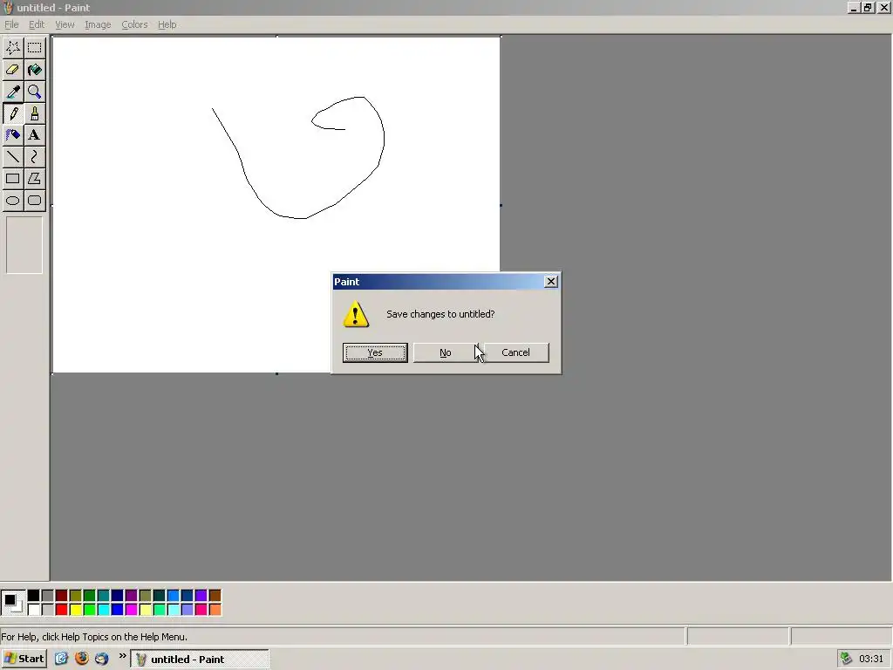Open the View menu
893x670 pixels.
tap(65, 24)
